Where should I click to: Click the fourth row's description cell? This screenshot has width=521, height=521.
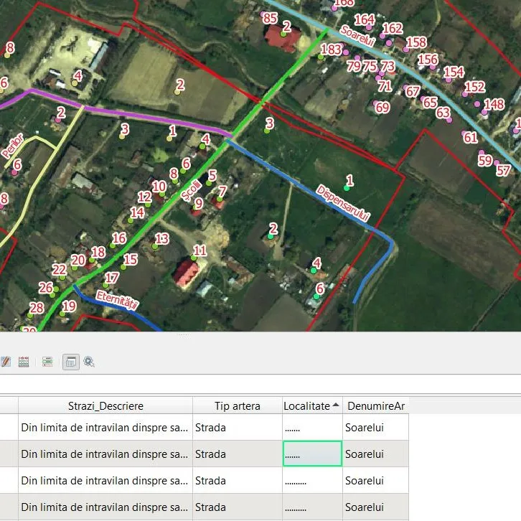pyautogui.click(x=105, y=507)
